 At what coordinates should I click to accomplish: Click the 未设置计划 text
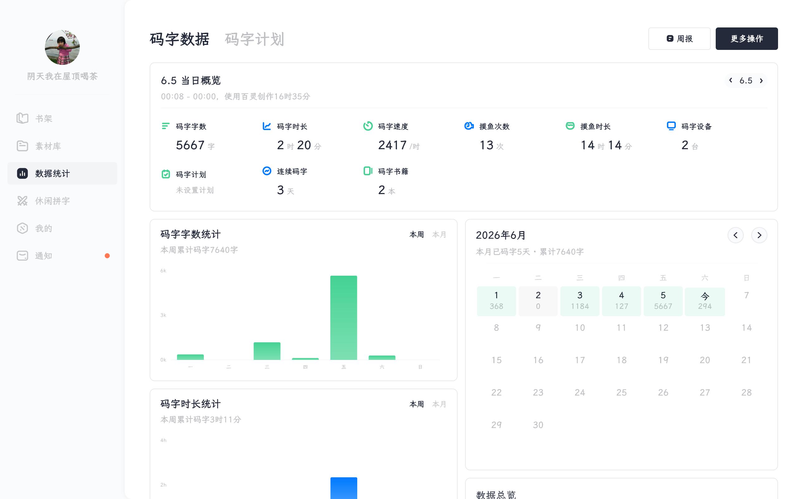coord(195,190)
